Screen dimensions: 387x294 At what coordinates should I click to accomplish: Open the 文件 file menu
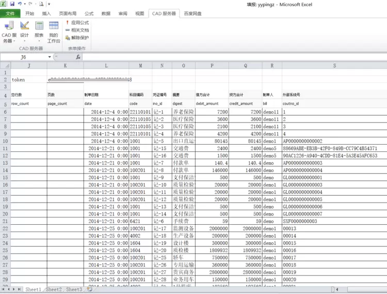click(x=10, y=13)
